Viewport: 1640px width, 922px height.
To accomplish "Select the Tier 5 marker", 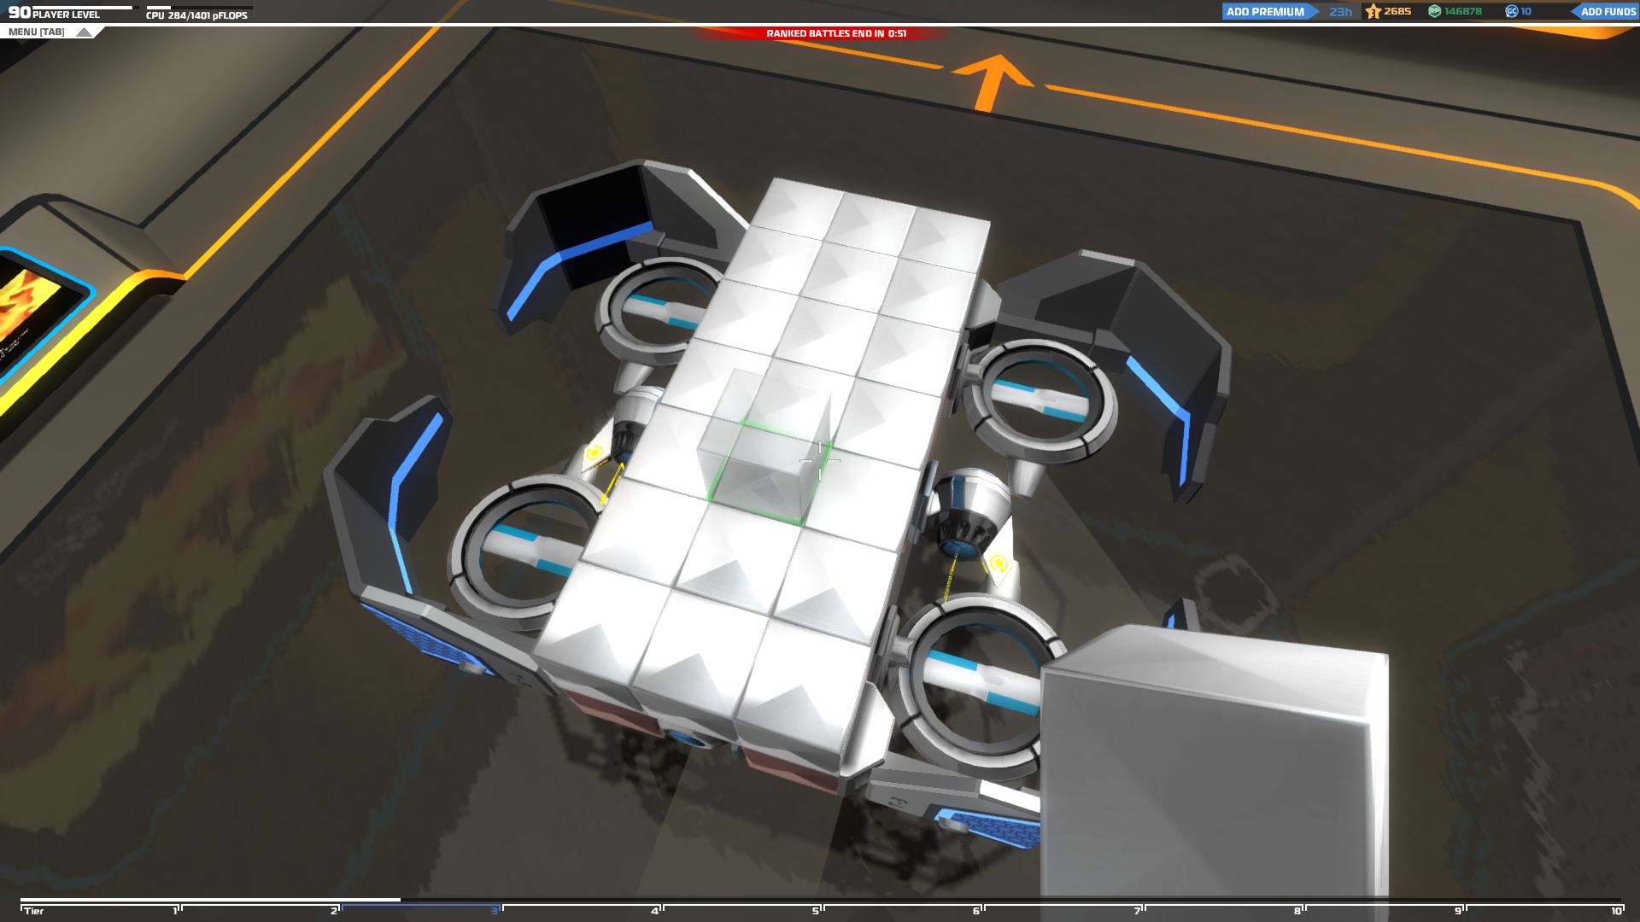I will [816, 911].
